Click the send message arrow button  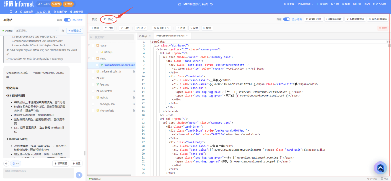coord(79,175)
